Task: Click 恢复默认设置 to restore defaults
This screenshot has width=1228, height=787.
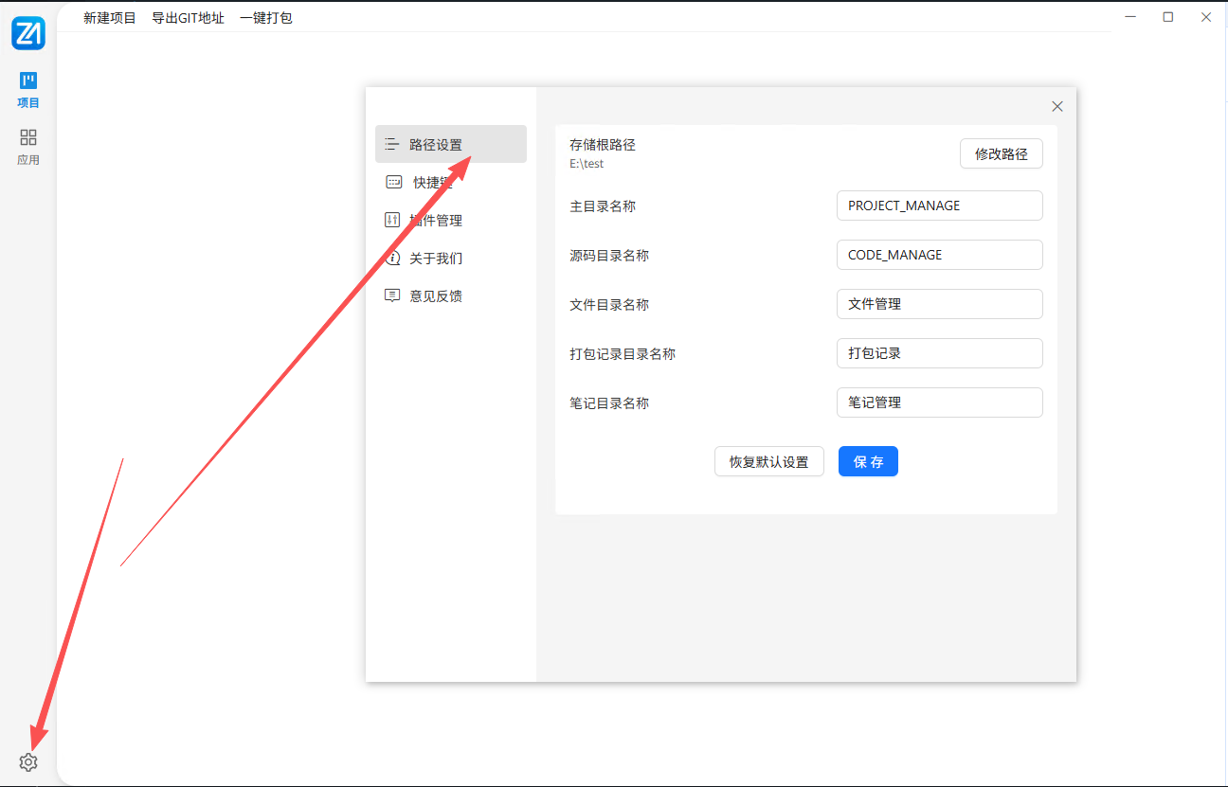Action: tap(768, 461)
